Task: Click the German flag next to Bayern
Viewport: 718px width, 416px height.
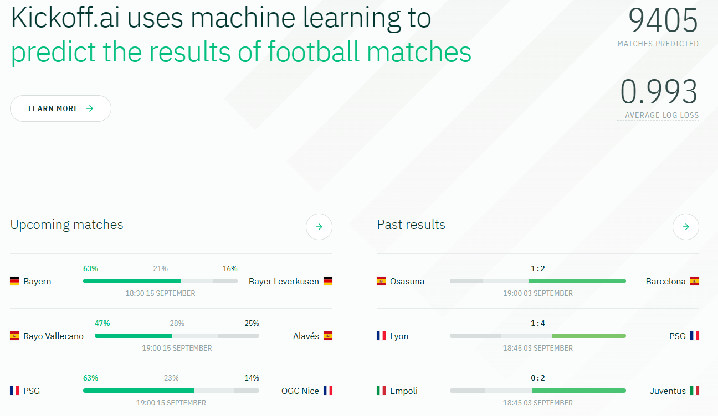Action: 14,281
